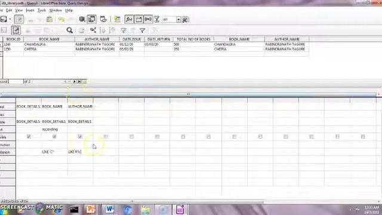Check Visible box in sixth design column

(157, 137)
